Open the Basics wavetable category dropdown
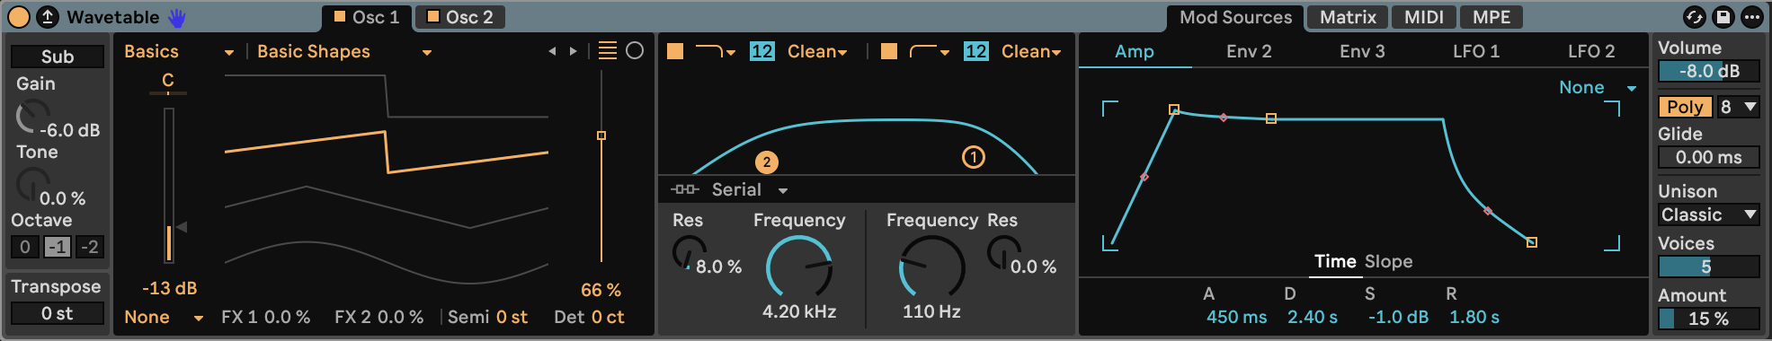This screenshot has height=341, width=1772. click(178, 52)
